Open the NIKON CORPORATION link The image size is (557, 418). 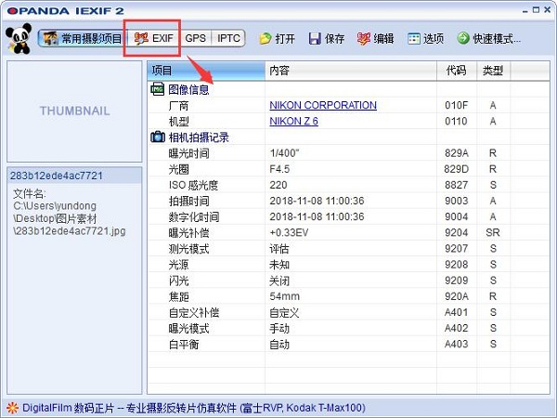pos(322,106)
